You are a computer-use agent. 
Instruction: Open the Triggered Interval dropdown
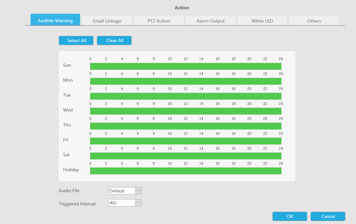(x=125, y=203)
